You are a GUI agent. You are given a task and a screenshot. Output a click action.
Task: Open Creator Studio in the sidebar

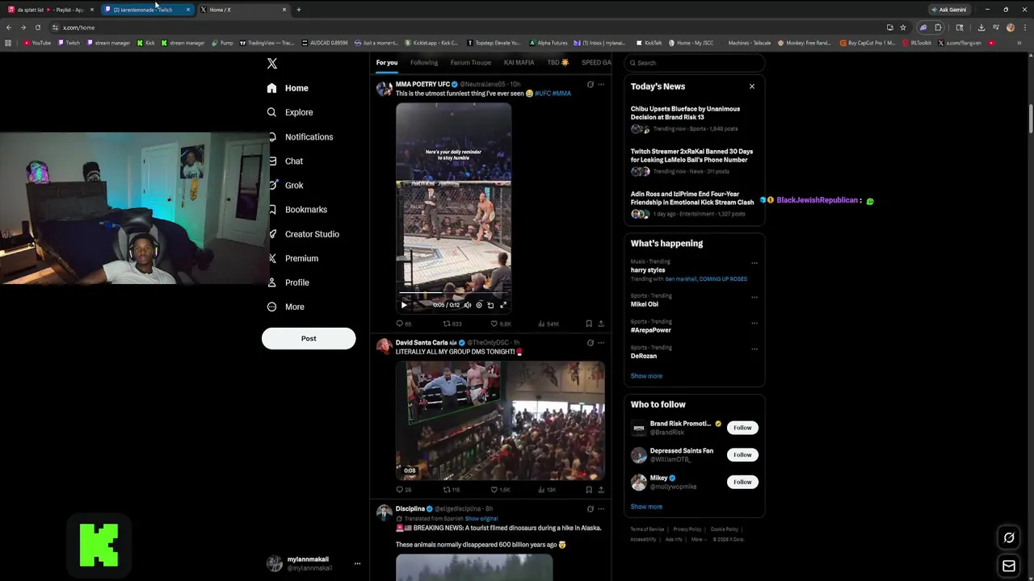coord(303,234)
